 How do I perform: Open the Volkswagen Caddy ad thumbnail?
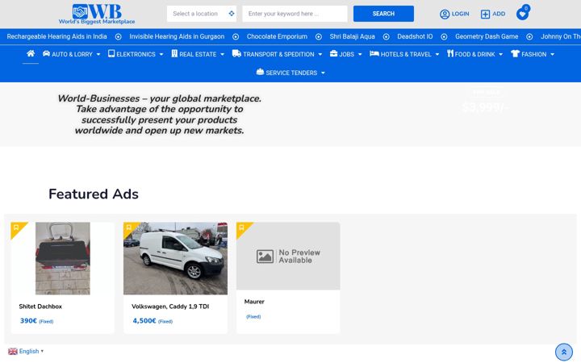(175, 259)
